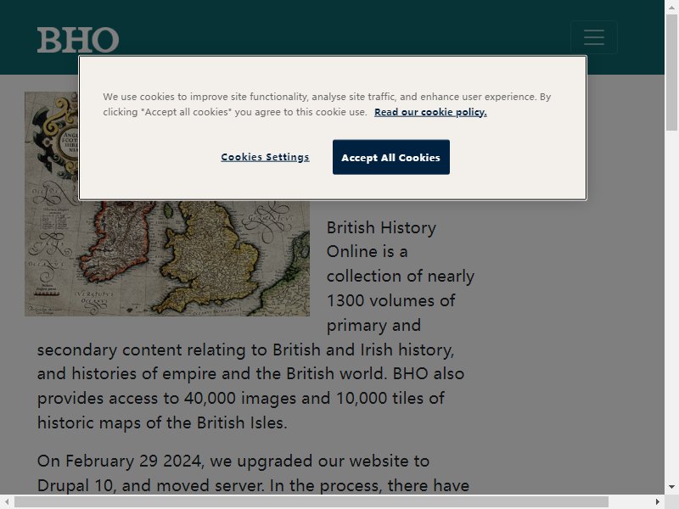The image size is (679, 509).
Task: Click the line starting "provides access to 40,000 images"
Action: [241, 398]
